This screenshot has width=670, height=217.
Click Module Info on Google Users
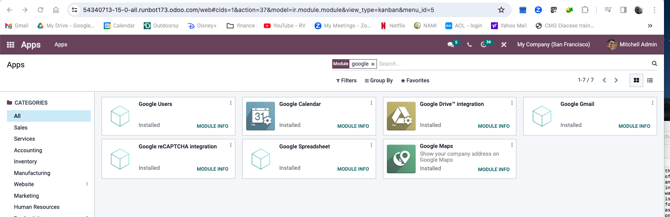[x=213, y=126]
